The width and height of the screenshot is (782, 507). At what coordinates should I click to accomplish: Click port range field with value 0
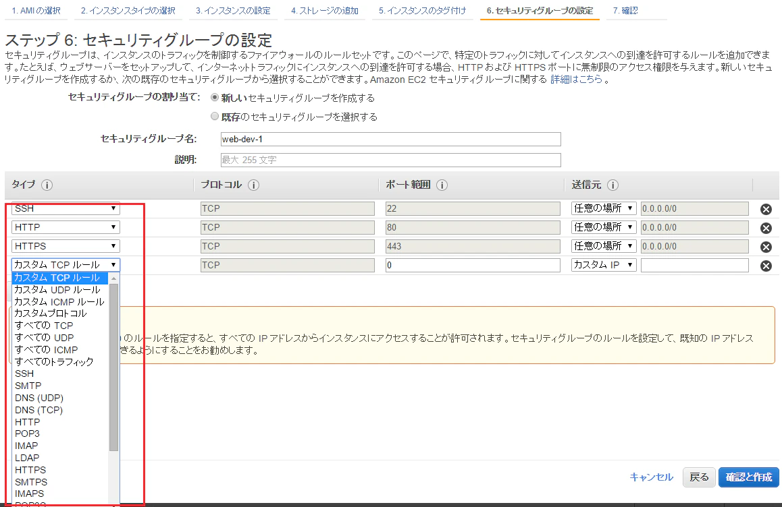coord(473,266)
